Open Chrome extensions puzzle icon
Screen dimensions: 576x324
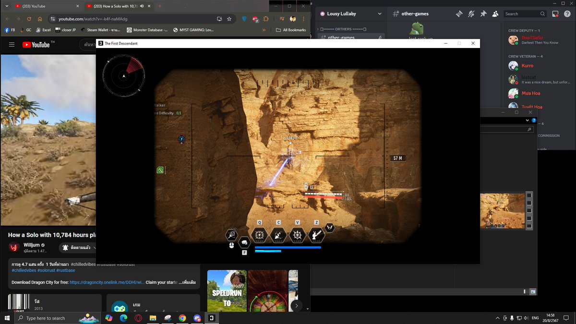[266, 19]
